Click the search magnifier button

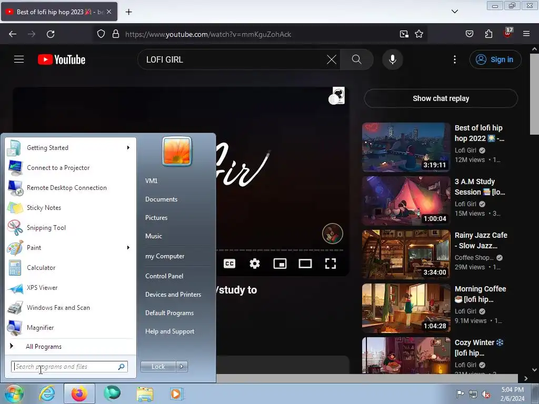[x=356, y=59]
